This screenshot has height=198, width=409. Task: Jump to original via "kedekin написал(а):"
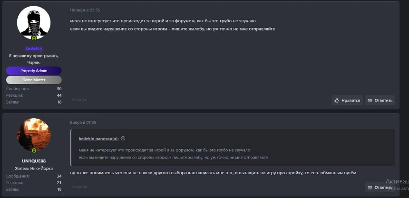[99, 139]
